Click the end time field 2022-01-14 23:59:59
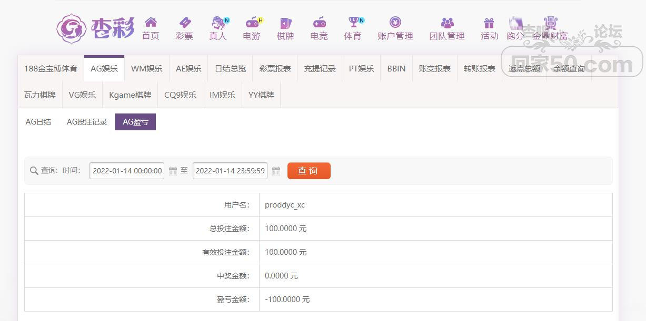Viewport: 646px width, 321px height. [230, 171]
